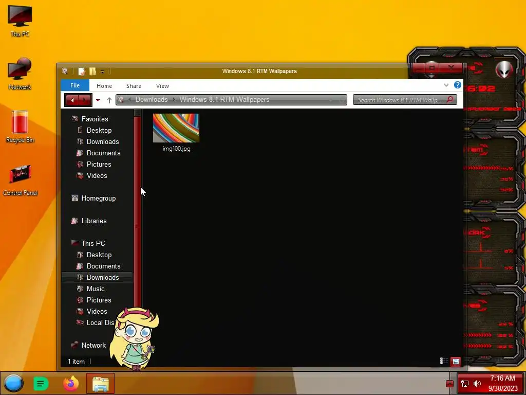The width and height of the screenshot is (526, 395).
Task: Click Downloads in the address bar
Action: tap(152, 99)
